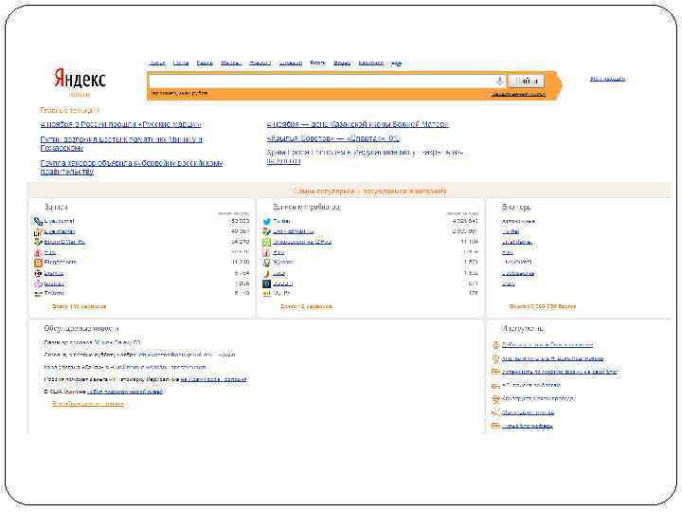The image size is (682, 512).
Task: Open the total блогов count link under Блогеры
Action: [x=543, y=306]
